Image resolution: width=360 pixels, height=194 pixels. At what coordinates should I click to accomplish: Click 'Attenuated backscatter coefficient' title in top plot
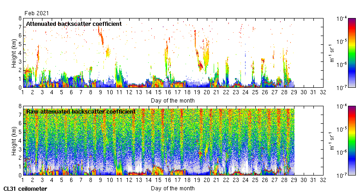(74, 24)
